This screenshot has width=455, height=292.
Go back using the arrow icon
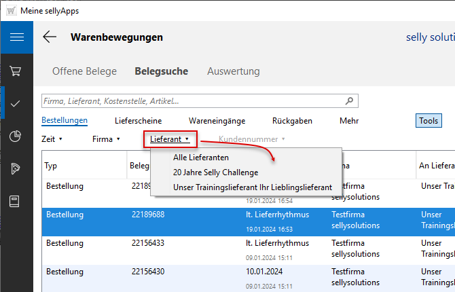point(50,37)
